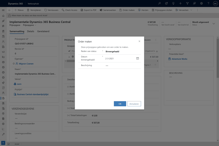Open the help question mark icon
The width and height of the screenshot is (219, 146).
[x=208, y=4]
